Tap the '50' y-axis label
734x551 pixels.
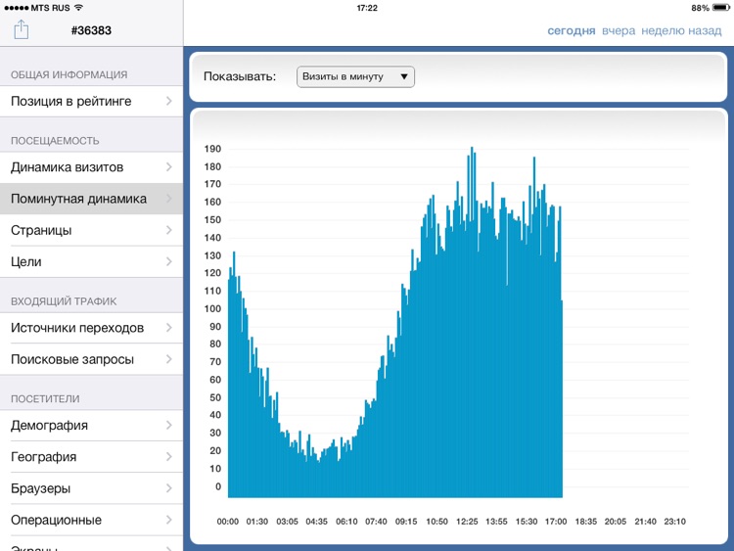point(215,397)
